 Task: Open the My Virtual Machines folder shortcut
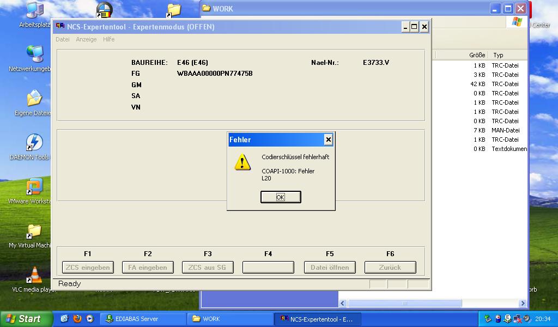34,232
